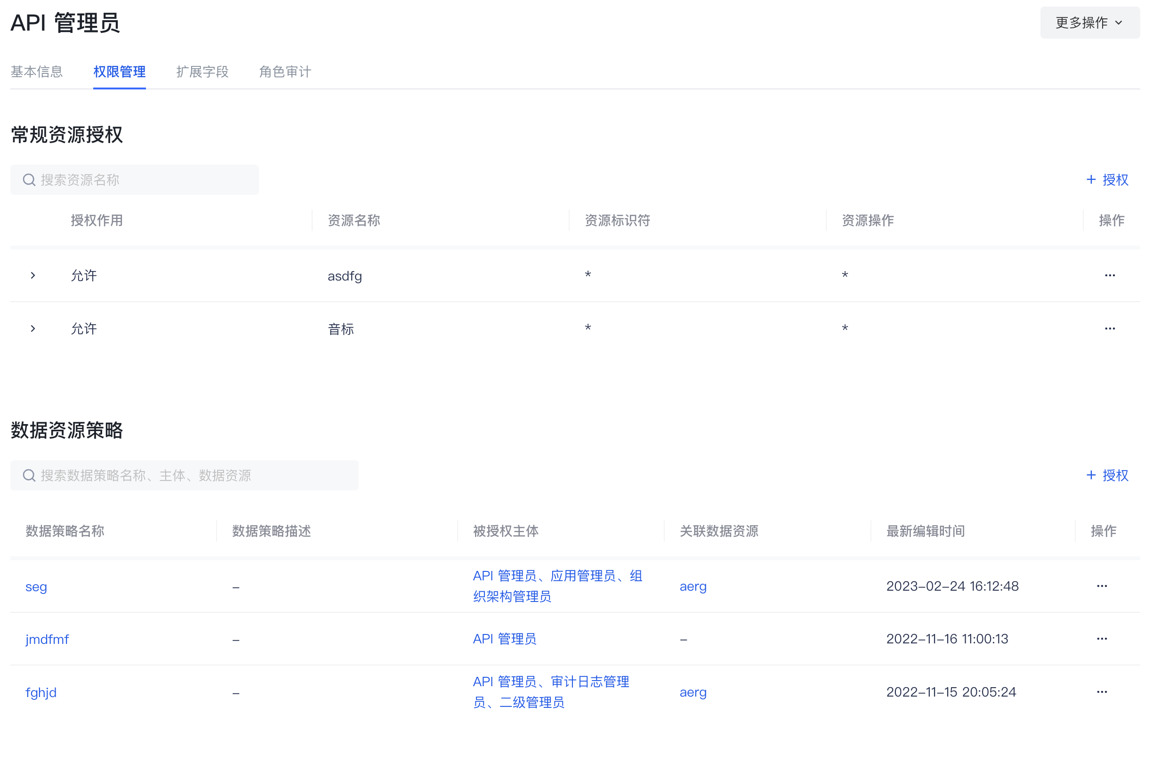
Task: Click the search icon in 数据资源策略 search box
Action: 29,475
